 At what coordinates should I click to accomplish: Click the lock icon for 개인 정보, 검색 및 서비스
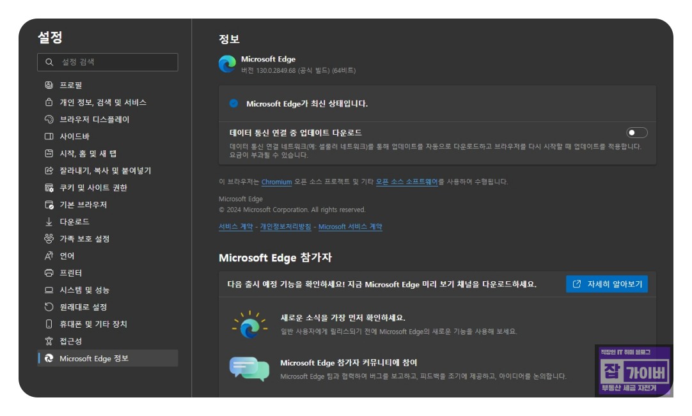coord(49,102)
